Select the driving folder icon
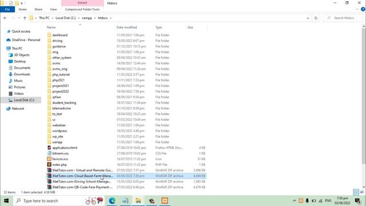 point(49,41)
